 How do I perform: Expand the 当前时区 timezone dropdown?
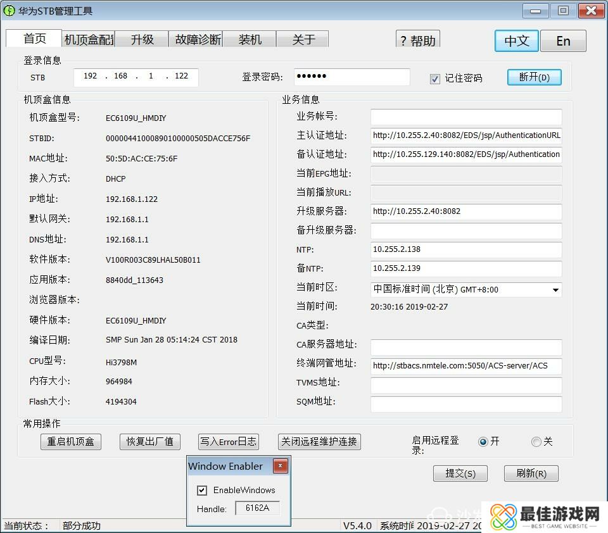click(x=555, y=290)
